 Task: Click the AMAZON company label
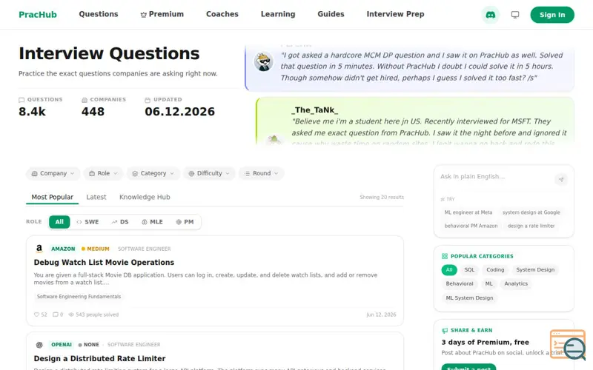(x=63, y=249)
